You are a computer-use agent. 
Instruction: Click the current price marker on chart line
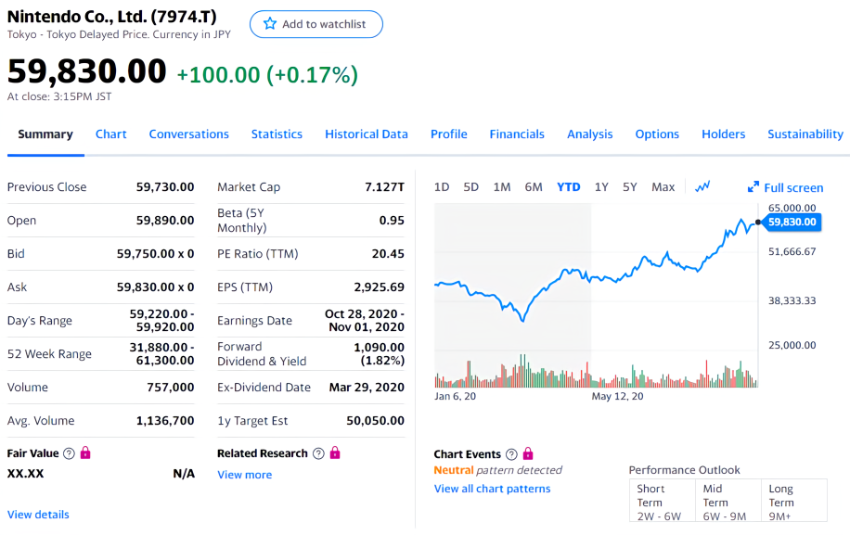[758, 222]
